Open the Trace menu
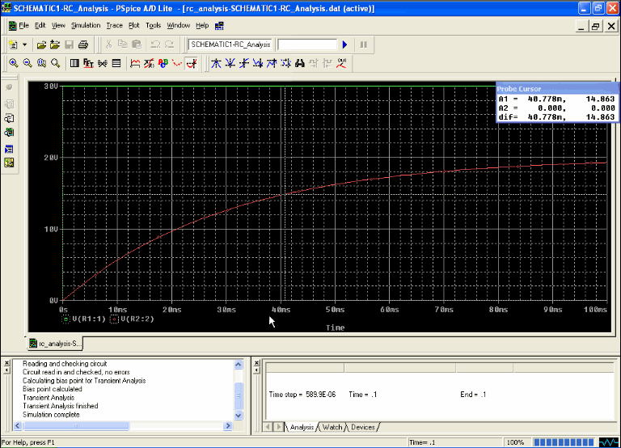Screen dimensions: 621x448 coord(114,26)
